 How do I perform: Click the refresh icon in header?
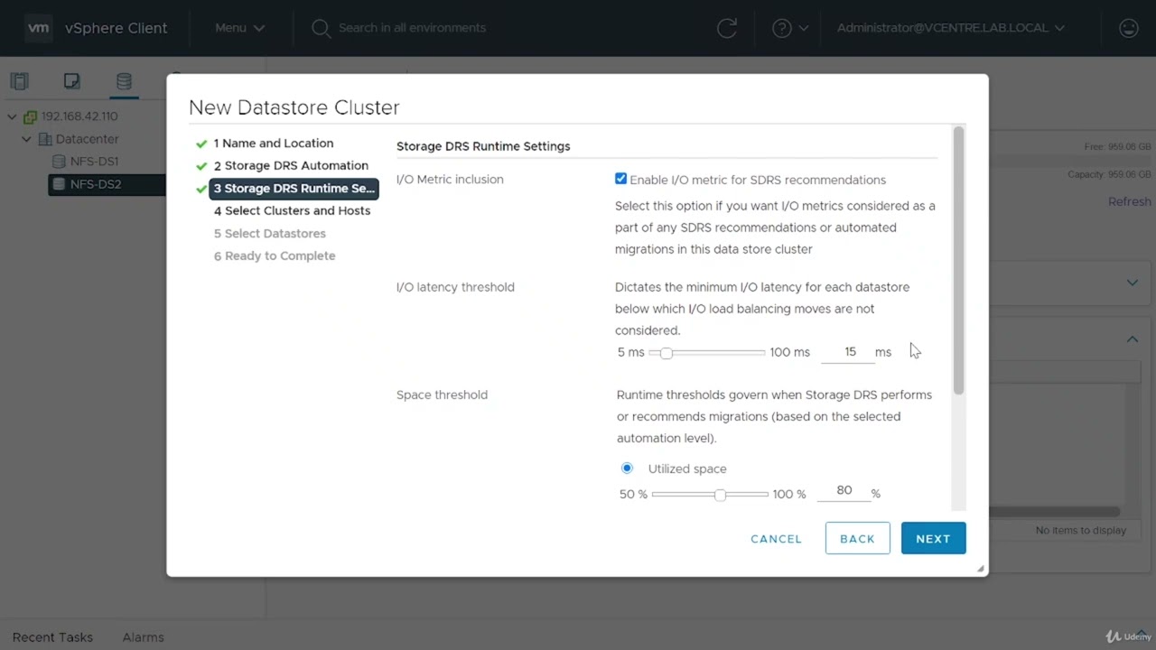tap(727, 28)
